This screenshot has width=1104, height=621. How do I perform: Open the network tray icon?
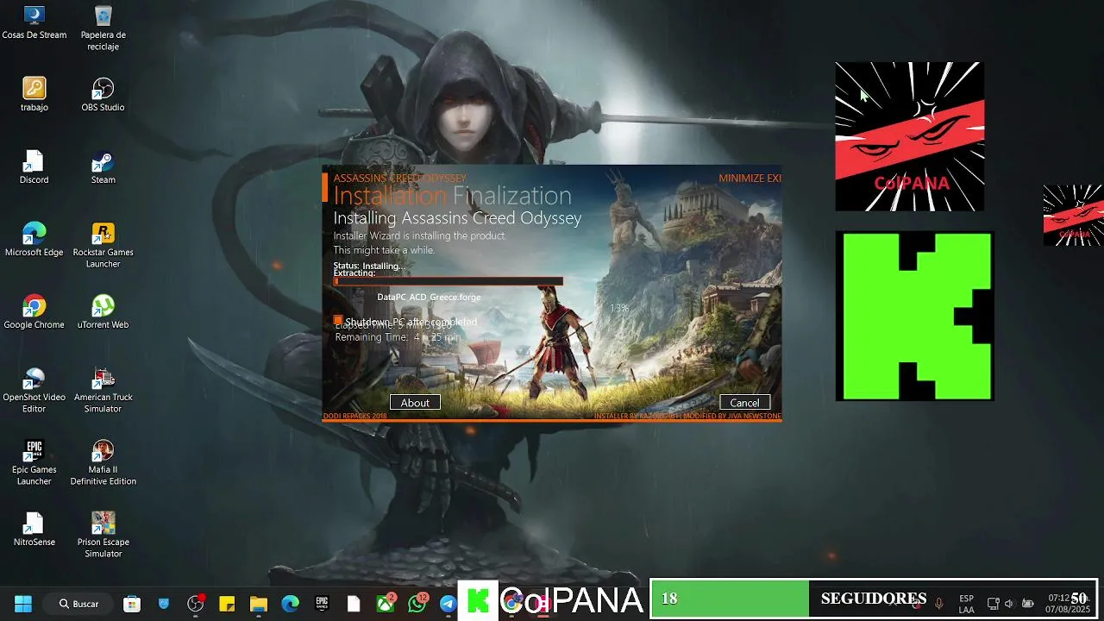point(993,604)
